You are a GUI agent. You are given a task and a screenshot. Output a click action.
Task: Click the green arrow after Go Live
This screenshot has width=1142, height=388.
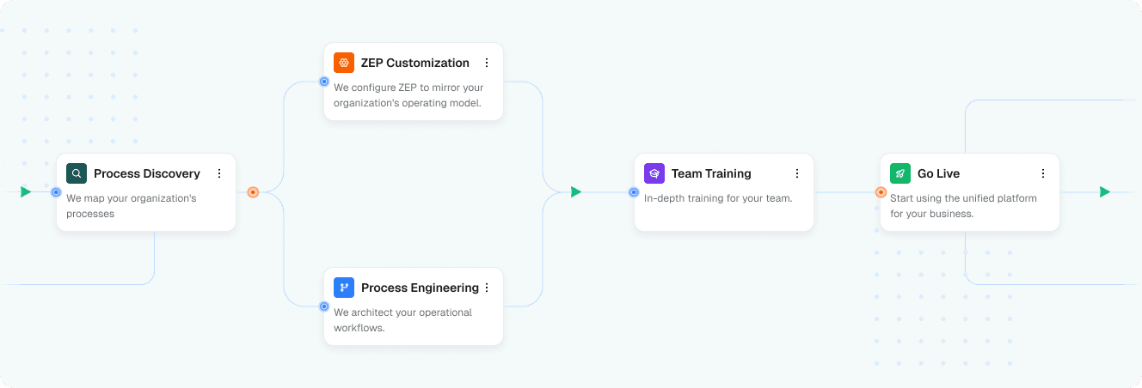pos(1105,192)
